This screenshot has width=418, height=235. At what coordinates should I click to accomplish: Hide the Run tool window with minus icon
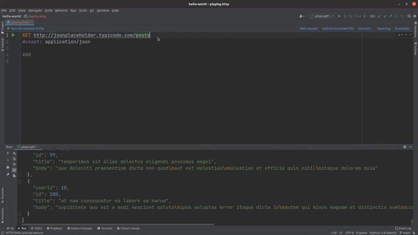point(410,147)
